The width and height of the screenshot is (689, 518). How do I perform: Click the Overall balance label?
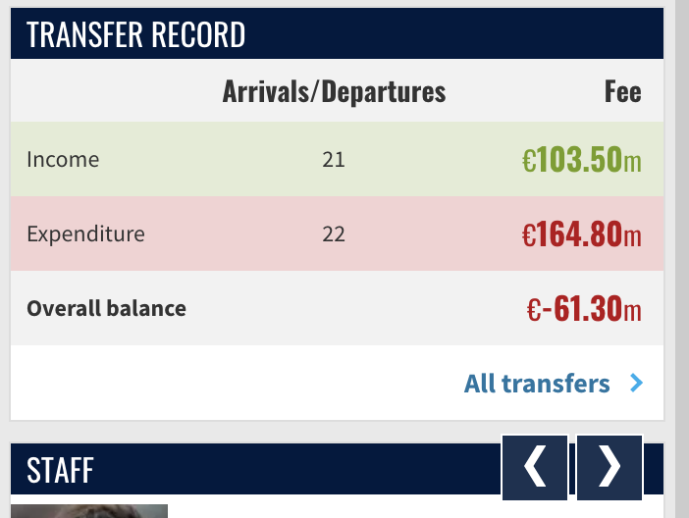pyautogui.click(x=106, y=308)
